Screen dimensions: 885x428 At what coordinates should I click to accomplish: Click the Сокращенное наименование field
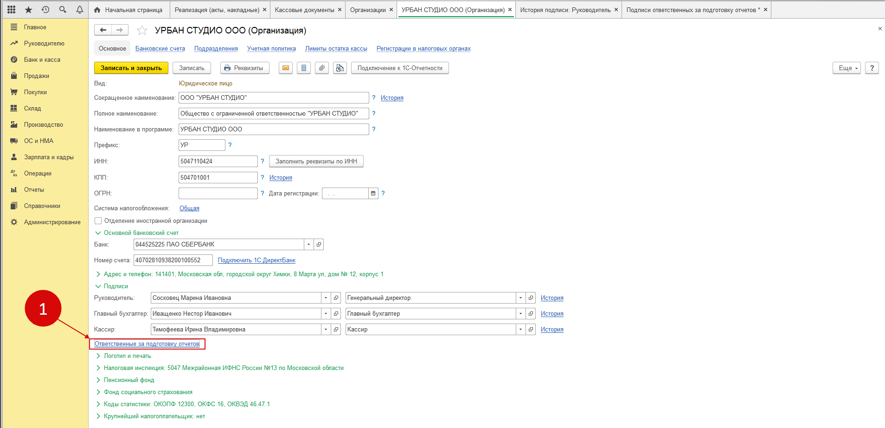click(x=274, y=97)
